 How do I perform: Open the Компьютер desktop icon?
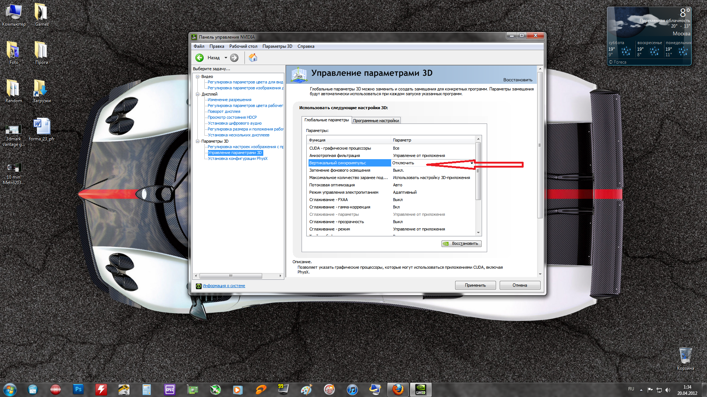(14, 15)
